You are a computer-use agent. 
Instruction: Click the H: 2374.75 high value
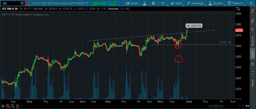65,9
